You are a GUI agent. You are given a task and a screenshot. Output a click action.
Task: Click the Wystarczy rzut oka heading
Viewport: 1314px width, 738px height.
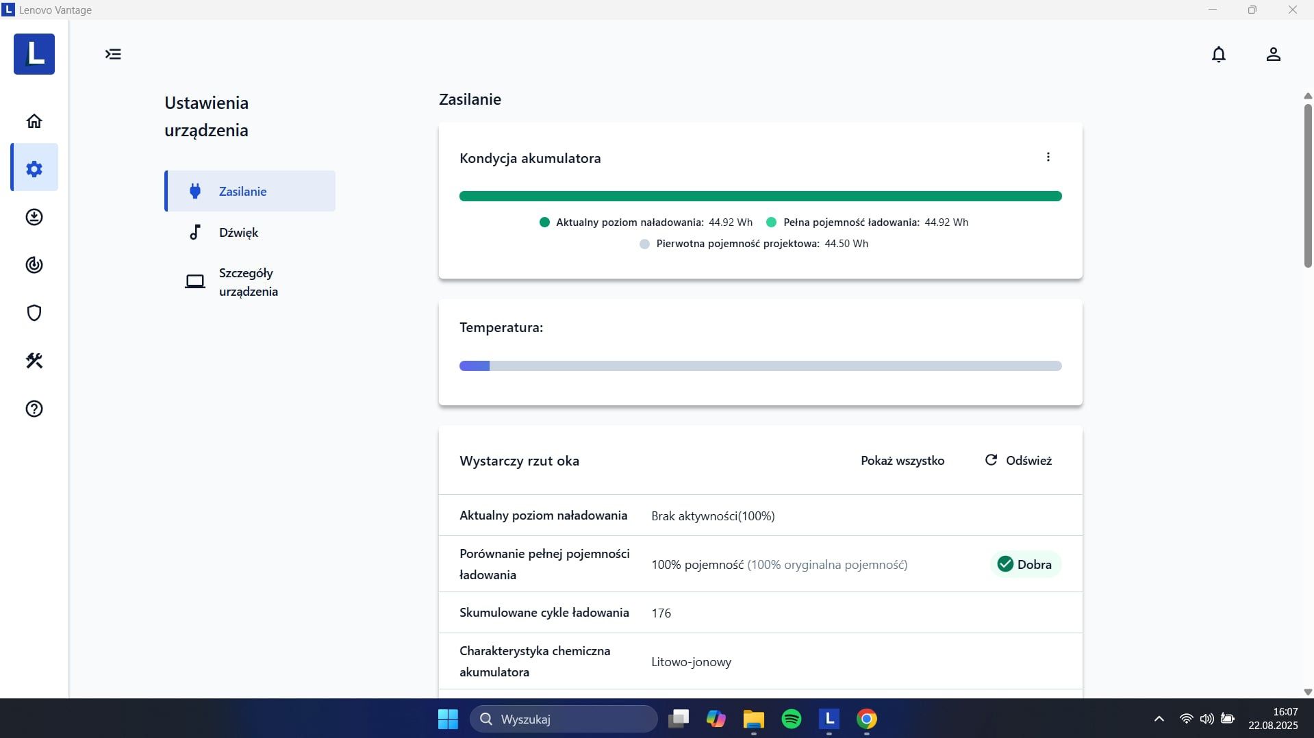point(519,461)
